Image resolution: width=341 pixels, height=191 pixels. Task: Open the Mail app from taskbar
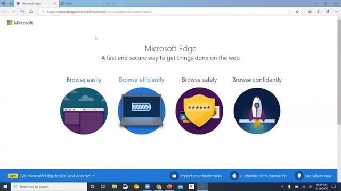click(180, 186)
